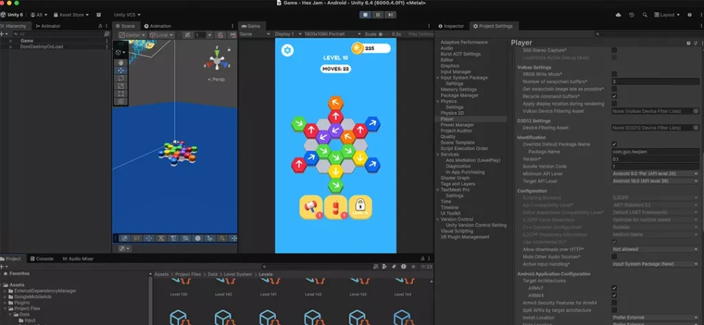This screenshot has width=704, height=325.
Task: Open the Asset Store dropdown
Action: pos(71,15)
